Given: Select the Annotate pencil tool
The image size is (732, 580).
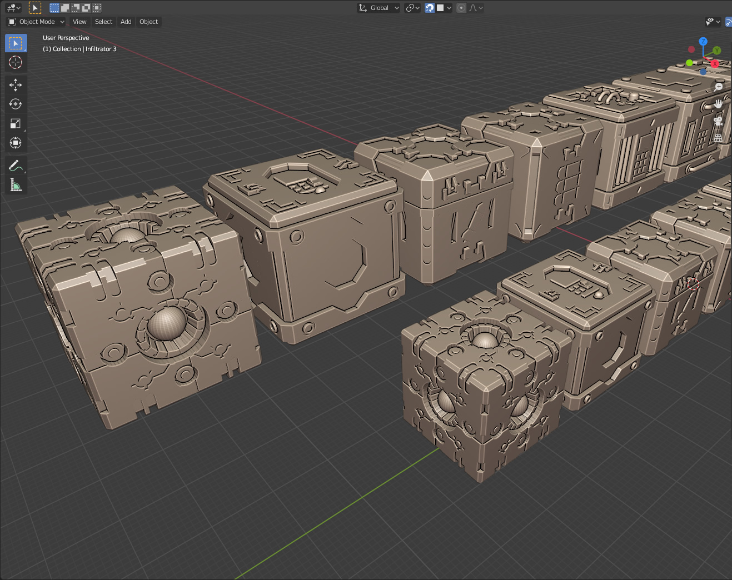Looking at the screenshot, I should [x=16, y=166].
